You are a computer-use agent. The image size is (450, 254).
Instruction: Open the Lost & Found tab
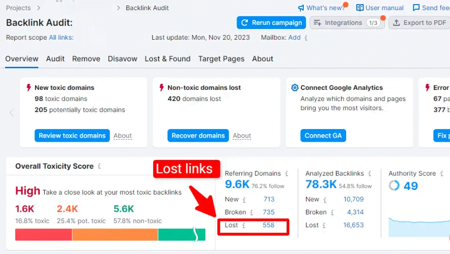pos(167,59)
